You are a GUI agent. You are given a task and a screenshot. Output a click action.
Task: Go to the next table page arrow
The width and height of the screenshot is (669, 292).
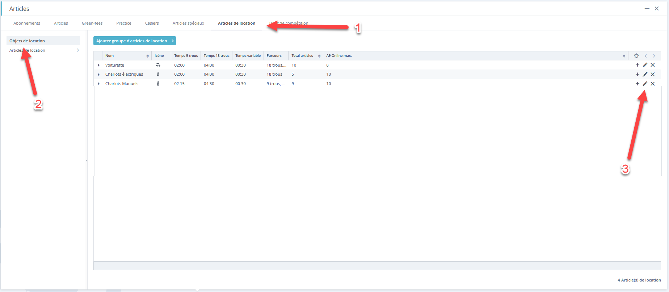[x=654, y=56]
